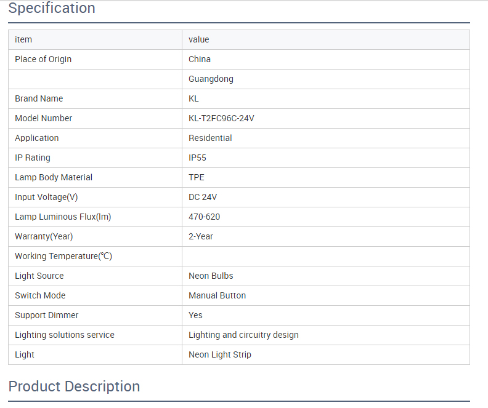Click the 2-Year warranty value
This screenshot has height=408, width=488.
201,236
